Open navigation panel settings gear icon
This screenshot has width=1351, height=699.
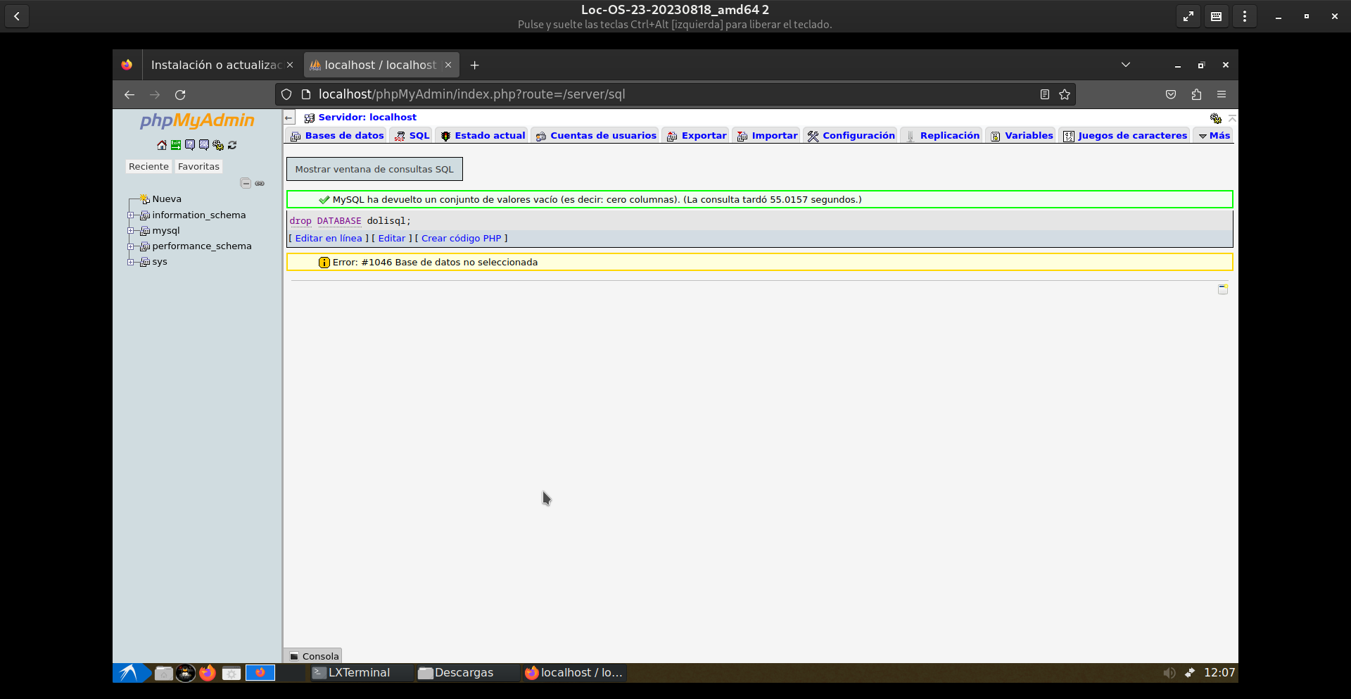[x=218, y=145]
